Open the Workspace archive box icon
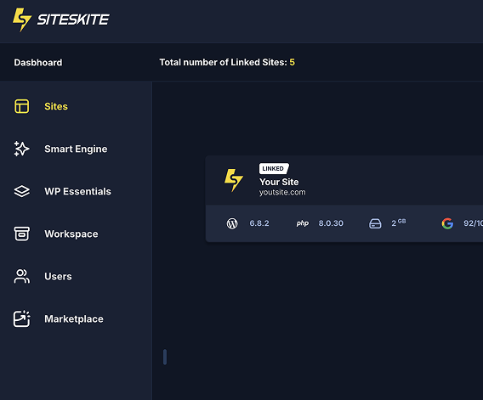This screenshot has width=483, height=400. [x=22, y=234]
